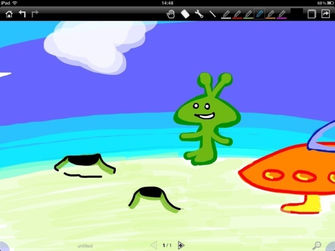Choose the white pen
Image resolution: width=335 pixels, height=251 pixels.
click(x=226, y=14)
